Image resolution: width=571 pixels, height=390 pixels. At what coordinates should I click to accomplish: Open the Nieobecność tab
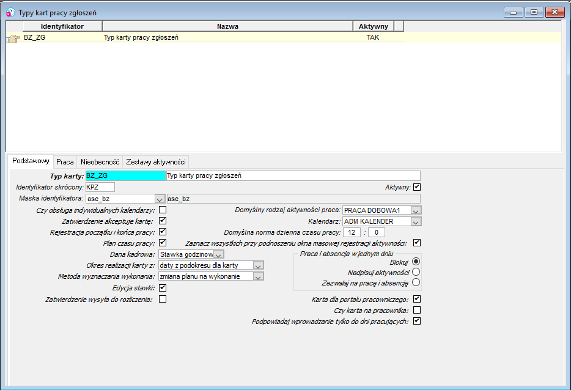(x=100, y=161)
